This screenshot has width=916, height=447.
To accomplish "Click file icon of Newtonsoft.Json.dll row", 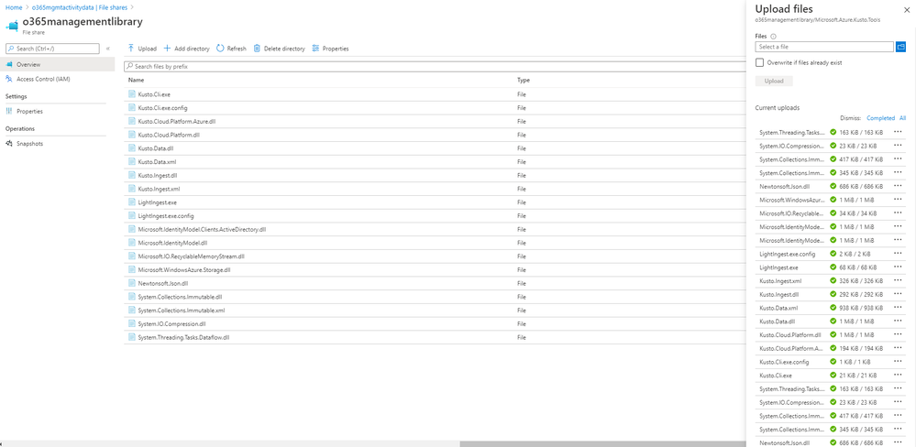I will pos(131,283).
